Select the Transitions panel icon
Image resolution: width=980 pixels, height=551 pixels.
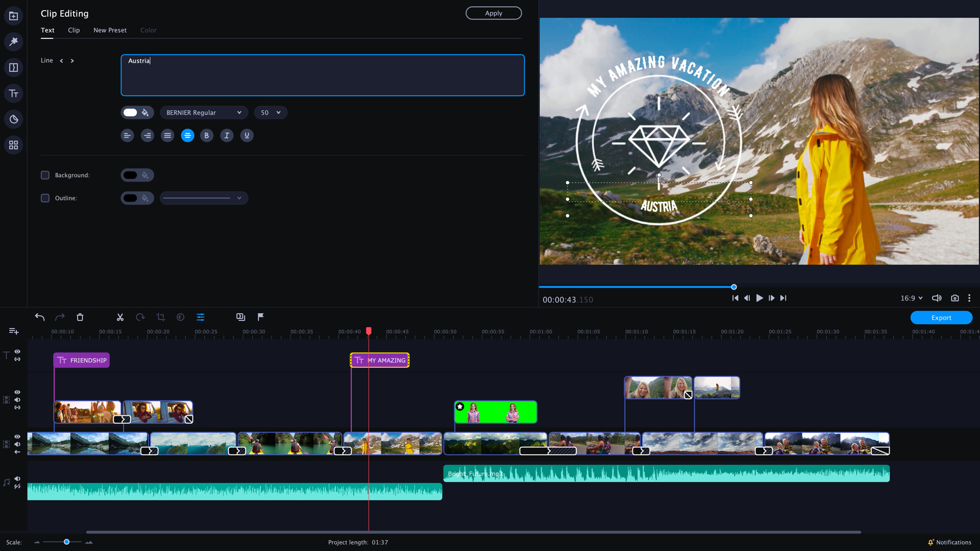(13, 67)
